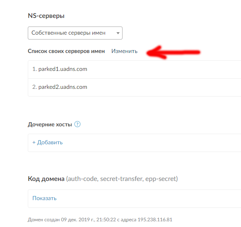241x227 pixels.
Task: Click the list number 2. marker
Action: 35,87
